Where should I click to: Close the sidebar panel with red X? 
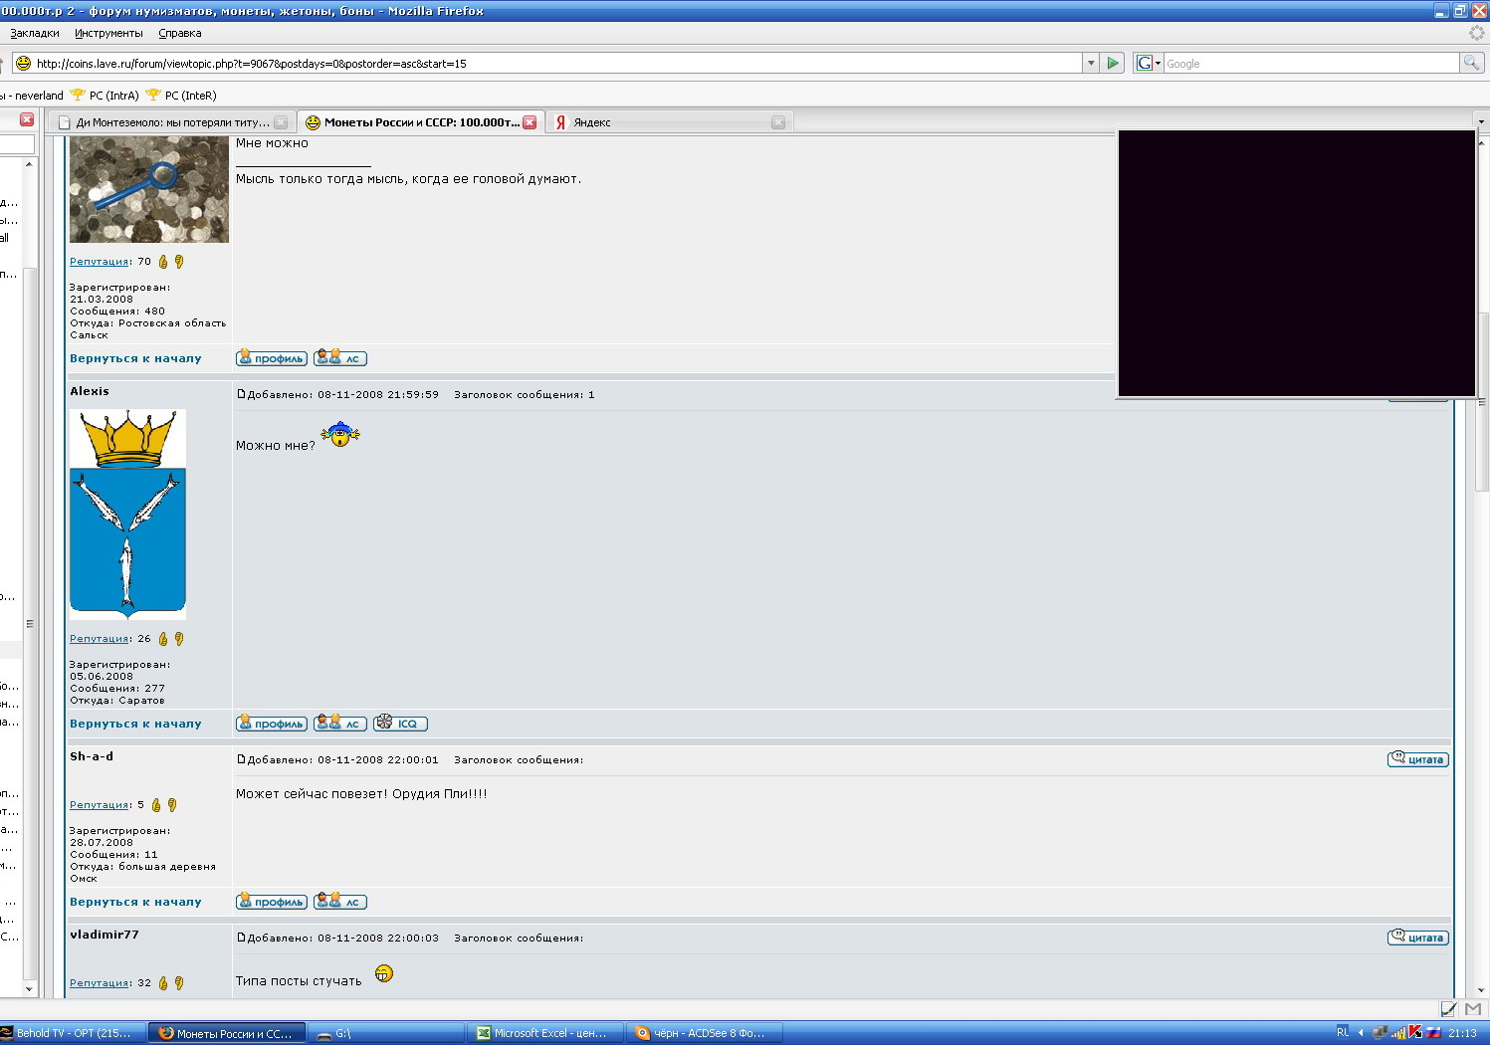[x=27, y=119]
